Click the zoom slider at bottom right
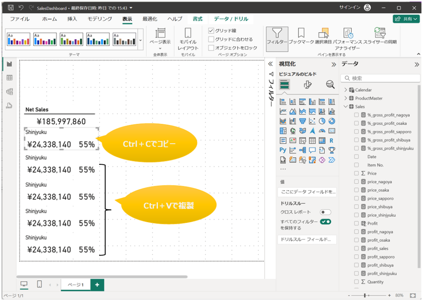423x301 pixels. coord(364,296)
